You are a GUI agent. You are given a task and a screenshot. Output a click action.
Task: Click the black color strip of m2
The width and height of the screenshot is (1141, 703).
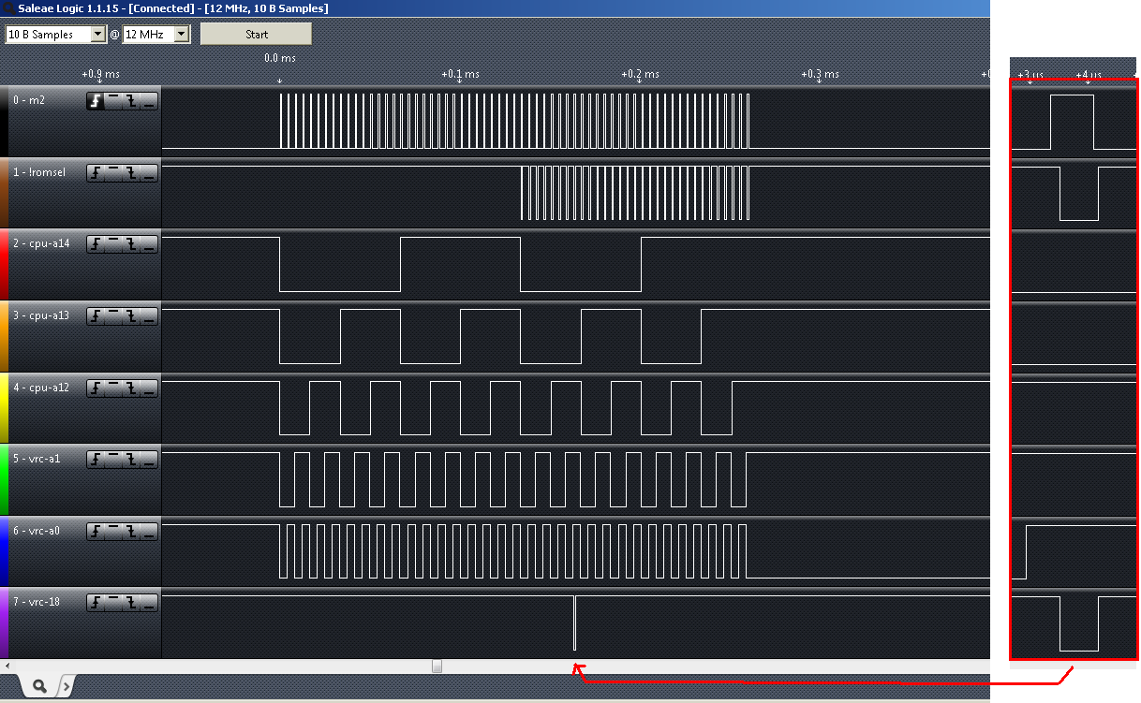pos(4,122)
